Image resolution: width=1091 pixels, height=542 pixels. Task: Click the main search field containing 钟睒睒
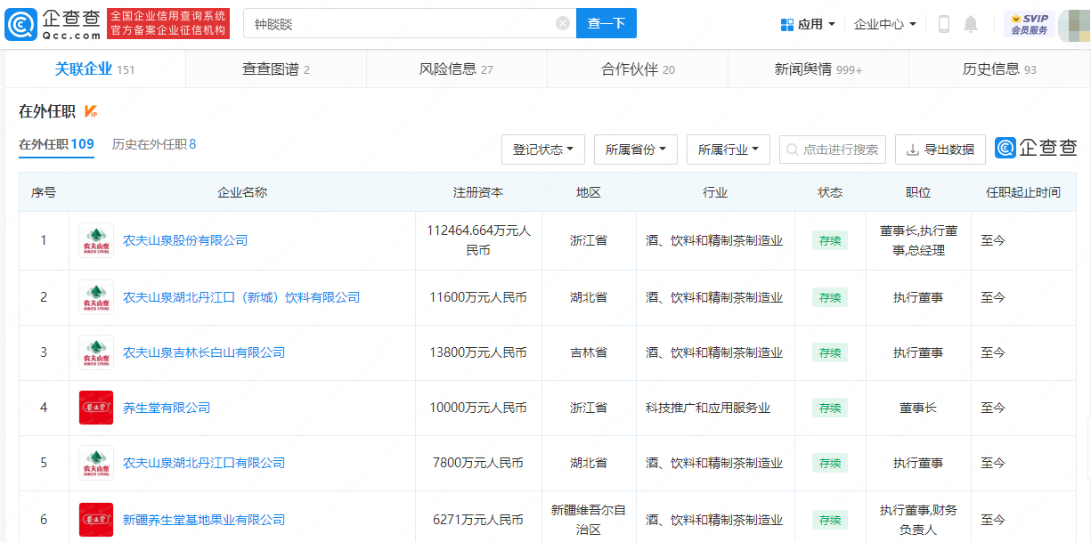click(410, 24)
